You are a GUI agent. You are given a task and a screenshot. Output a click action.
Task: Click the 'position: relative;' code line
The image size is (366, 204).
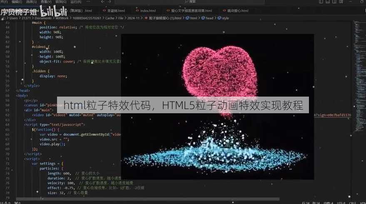[58, 27]
